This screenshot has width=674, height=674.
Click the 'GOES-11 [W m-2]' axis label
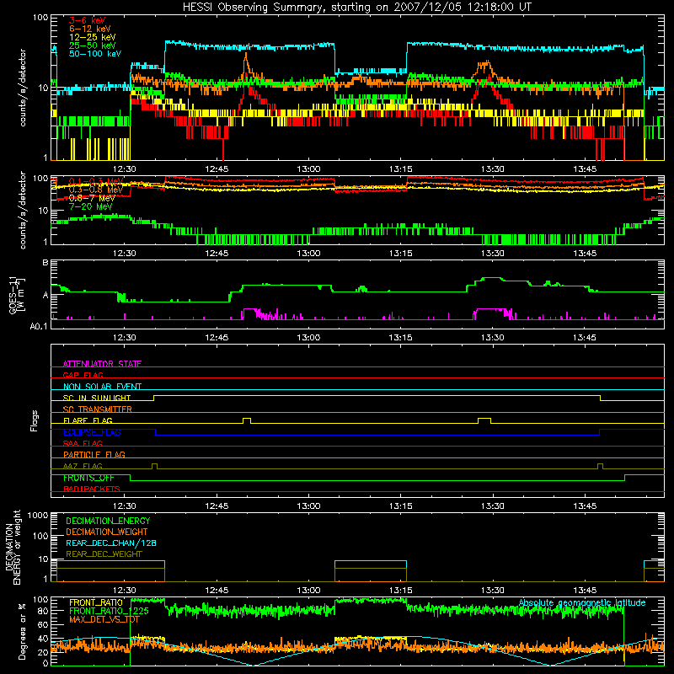(16, 296)
